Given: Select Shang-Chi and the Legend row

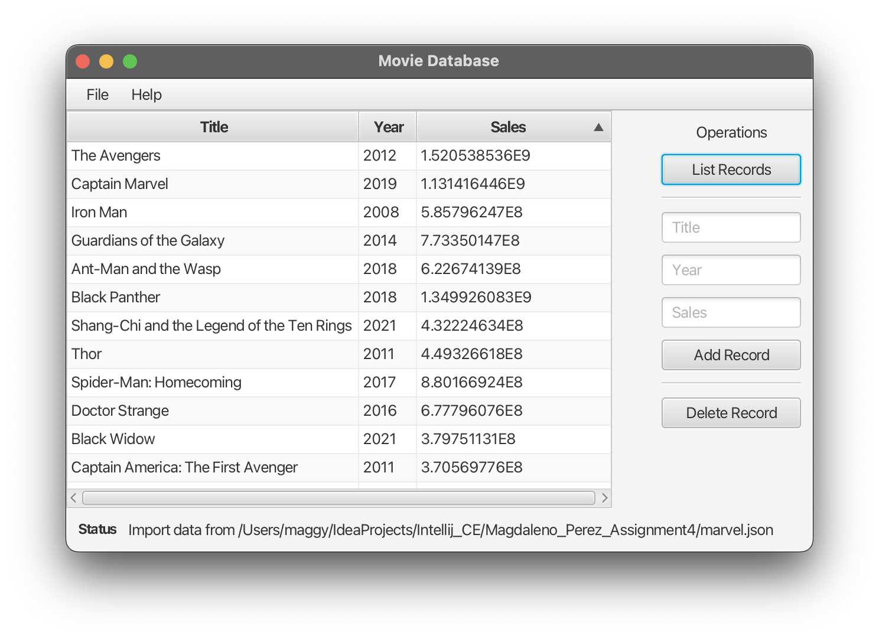Looking at the screenshot, I should (x=339, y=326).
